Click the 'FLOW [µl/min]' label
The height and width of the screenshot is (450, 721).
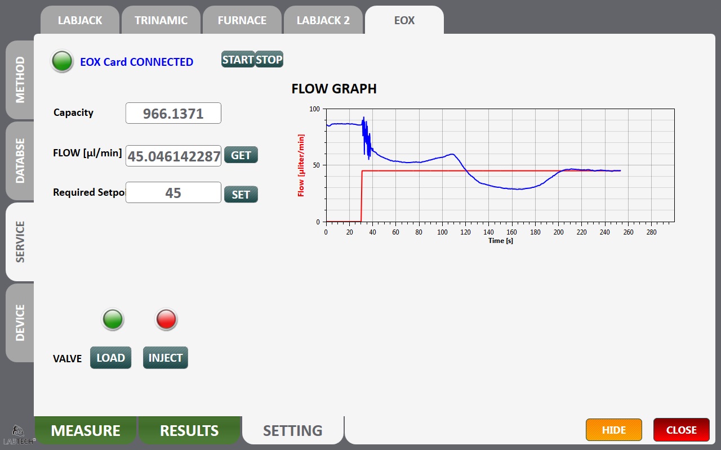(87, 153)
